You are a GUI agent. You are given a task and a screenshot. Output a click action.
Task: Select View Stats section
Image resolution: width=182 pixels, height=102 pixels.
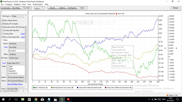point(26,8)
